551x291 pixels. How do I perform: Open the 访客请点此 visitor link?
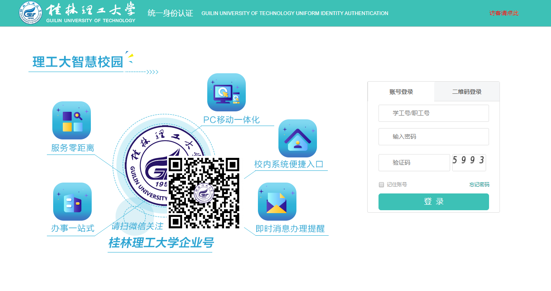(x=504, y=13)
